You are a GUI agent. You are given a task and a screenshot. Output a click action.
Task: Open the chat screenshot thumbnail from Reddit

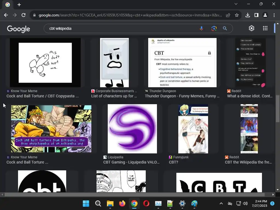pyautogui.click(x=251, y=63)
